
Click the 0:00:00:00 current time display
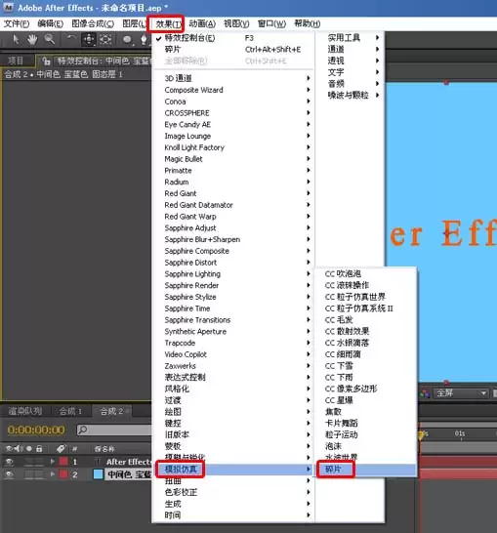[36, 430]
